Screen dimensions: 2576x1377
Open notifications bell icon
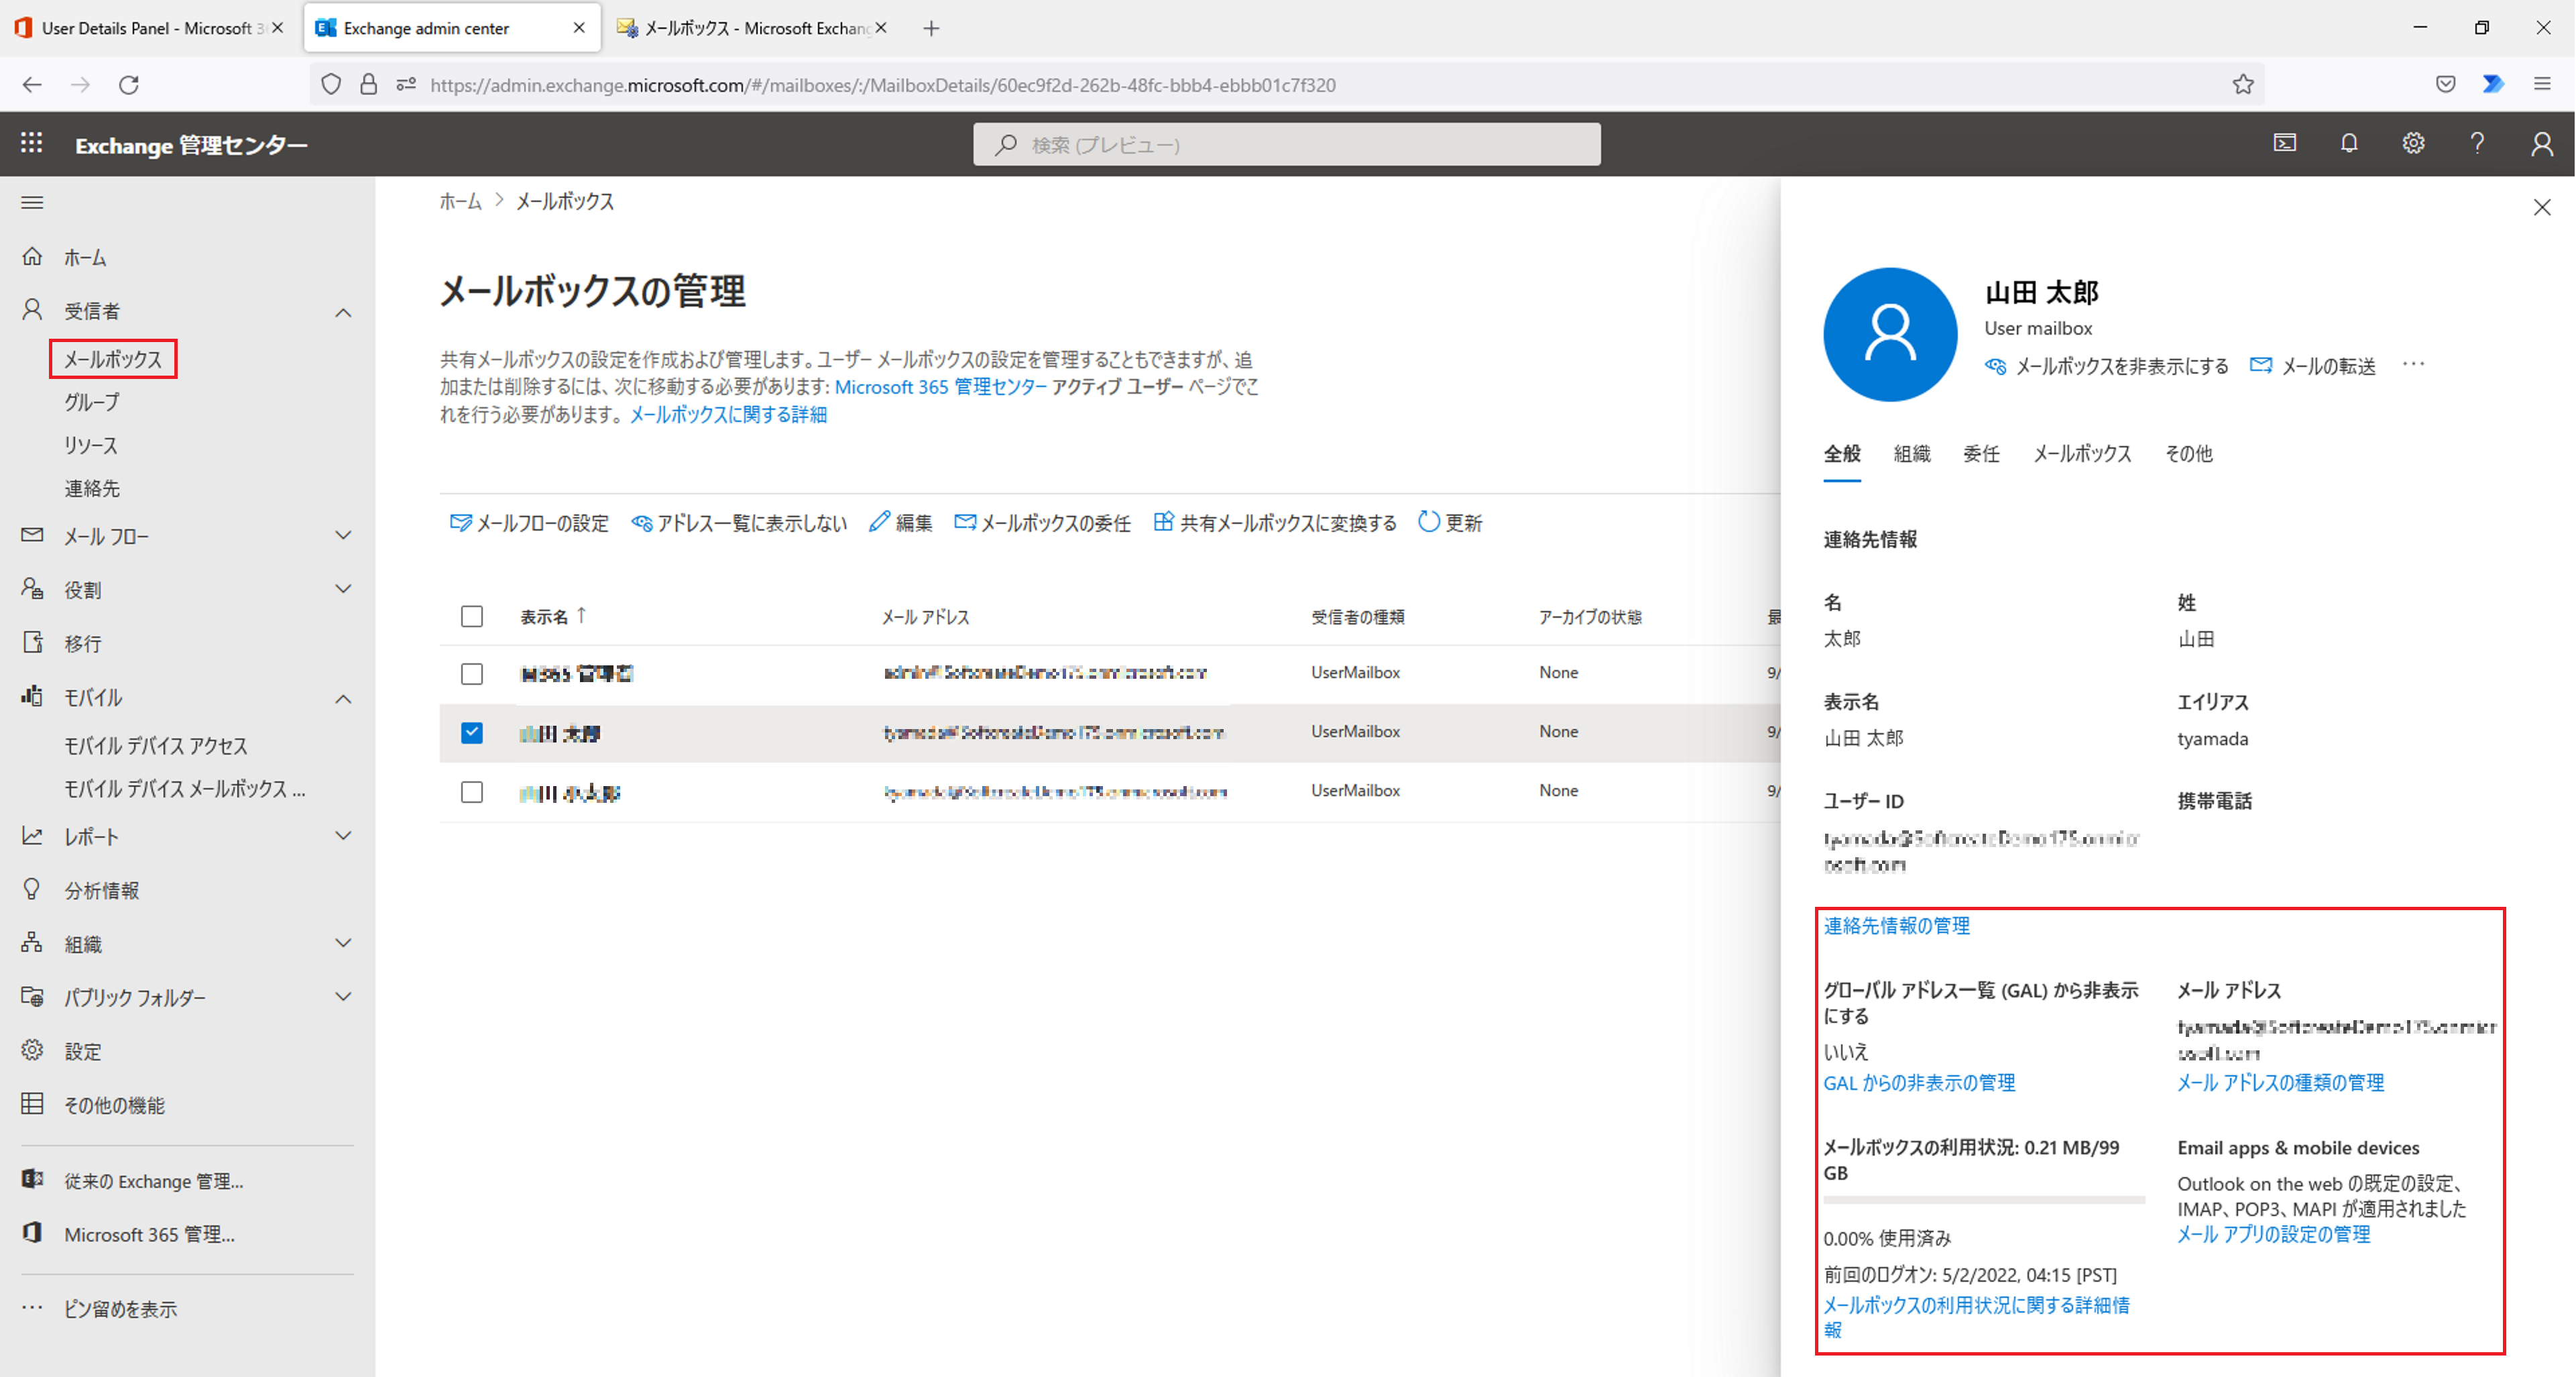pos(2349,143)
